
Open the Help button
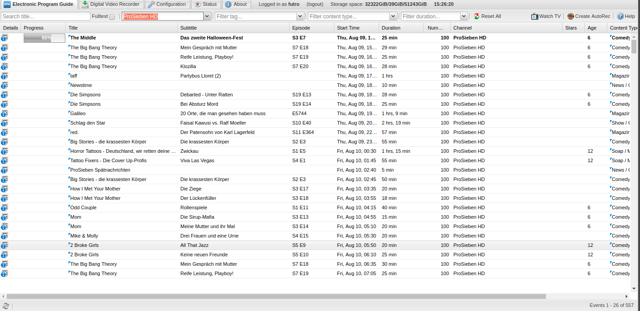coord(626,17)
